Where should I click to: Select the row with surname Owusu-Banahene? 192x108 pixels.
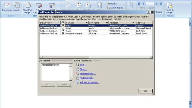click(96, 34)
